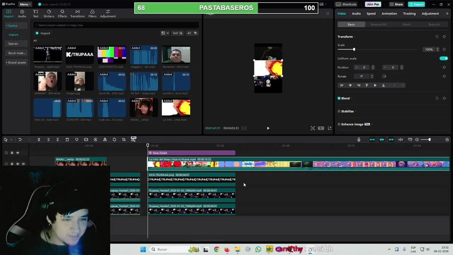This screenshot has width=453, height=255.
Task: Click the Reverse playback icon
Action: click(96, 140)
